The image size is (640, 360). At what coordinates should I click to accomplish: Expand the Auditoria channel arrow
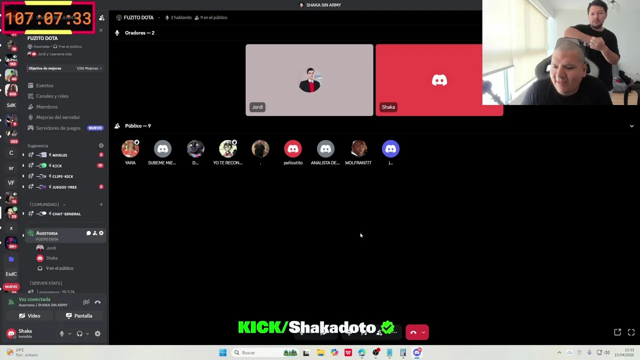pos(22,235)
